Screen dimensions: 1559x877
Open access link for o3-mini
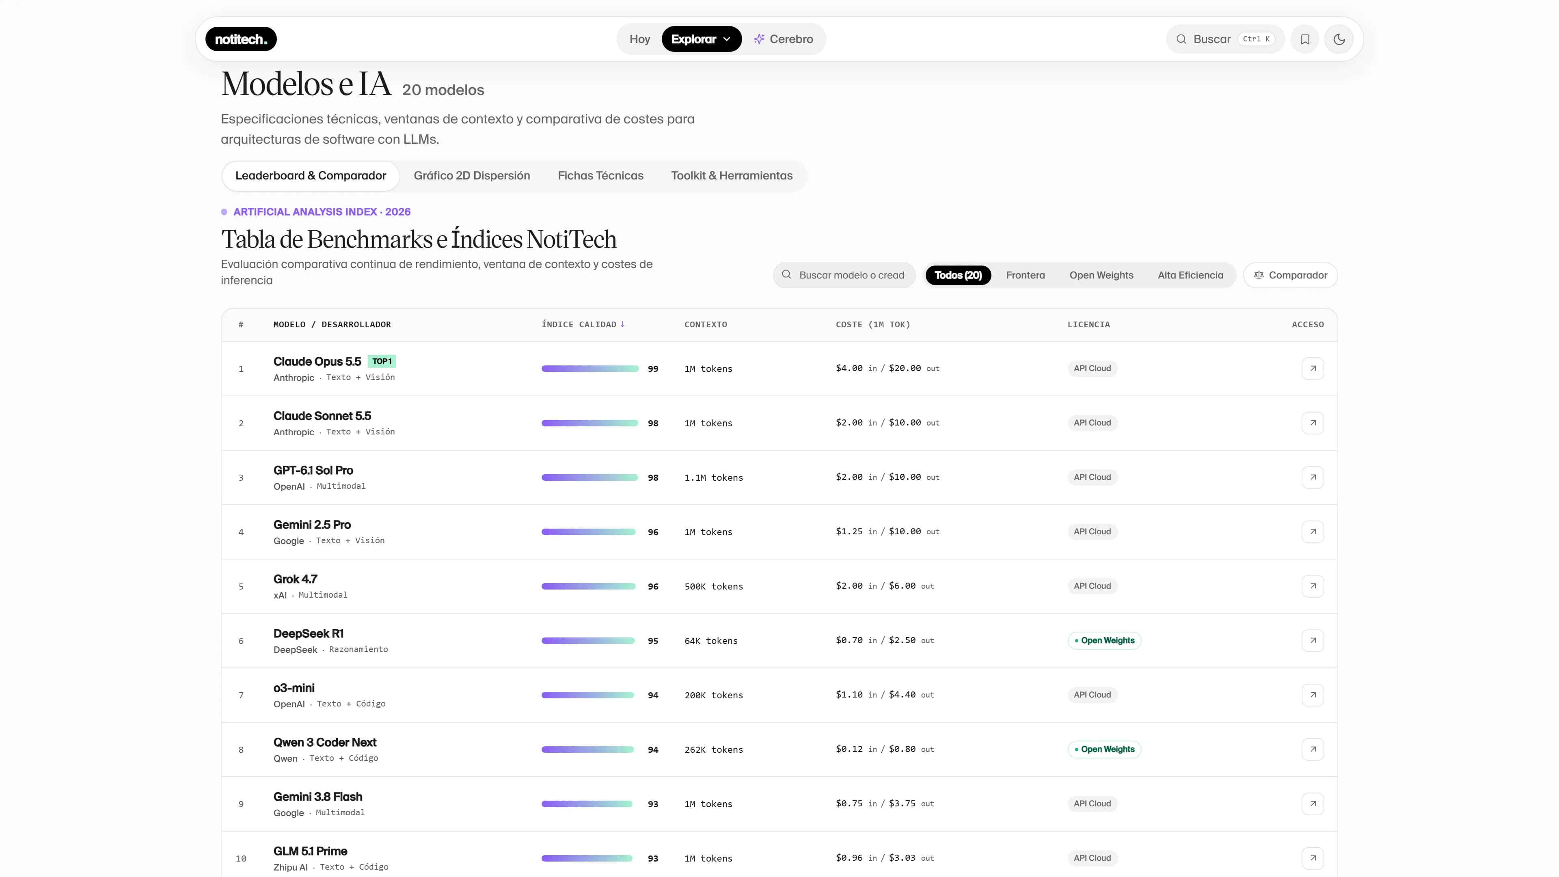coord(1313,695)
